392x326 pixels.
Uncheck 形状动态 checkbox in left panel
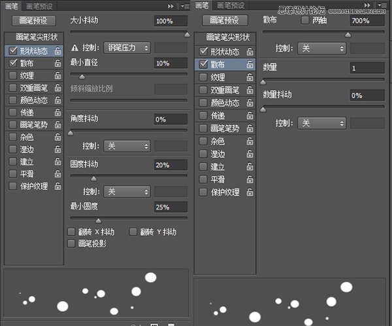[x=13, y=50]
